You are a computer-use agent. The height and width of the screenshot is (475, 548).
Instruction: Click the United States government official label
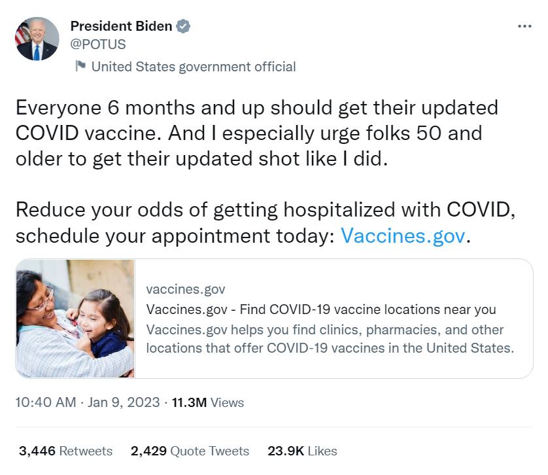tap(194, 66)
